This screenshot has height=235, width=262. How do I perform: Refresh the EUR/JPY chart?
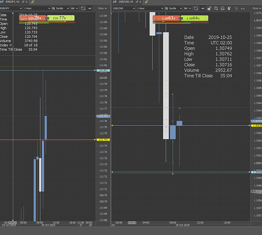[83, 8]
